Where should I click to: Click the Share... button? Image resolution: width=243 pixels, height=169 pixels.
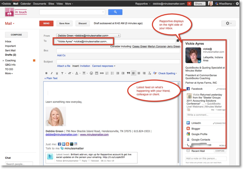tap(200, 4)
